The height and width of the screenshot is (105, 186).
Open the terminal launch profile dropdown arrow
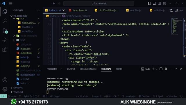[156, 69]
